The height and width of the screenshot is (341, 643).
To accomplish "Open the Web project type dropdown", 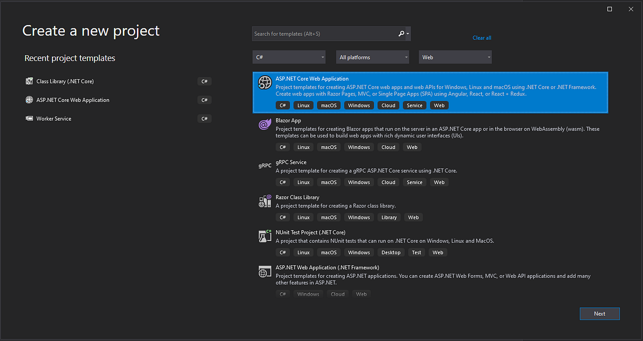I will coord(455,57).
